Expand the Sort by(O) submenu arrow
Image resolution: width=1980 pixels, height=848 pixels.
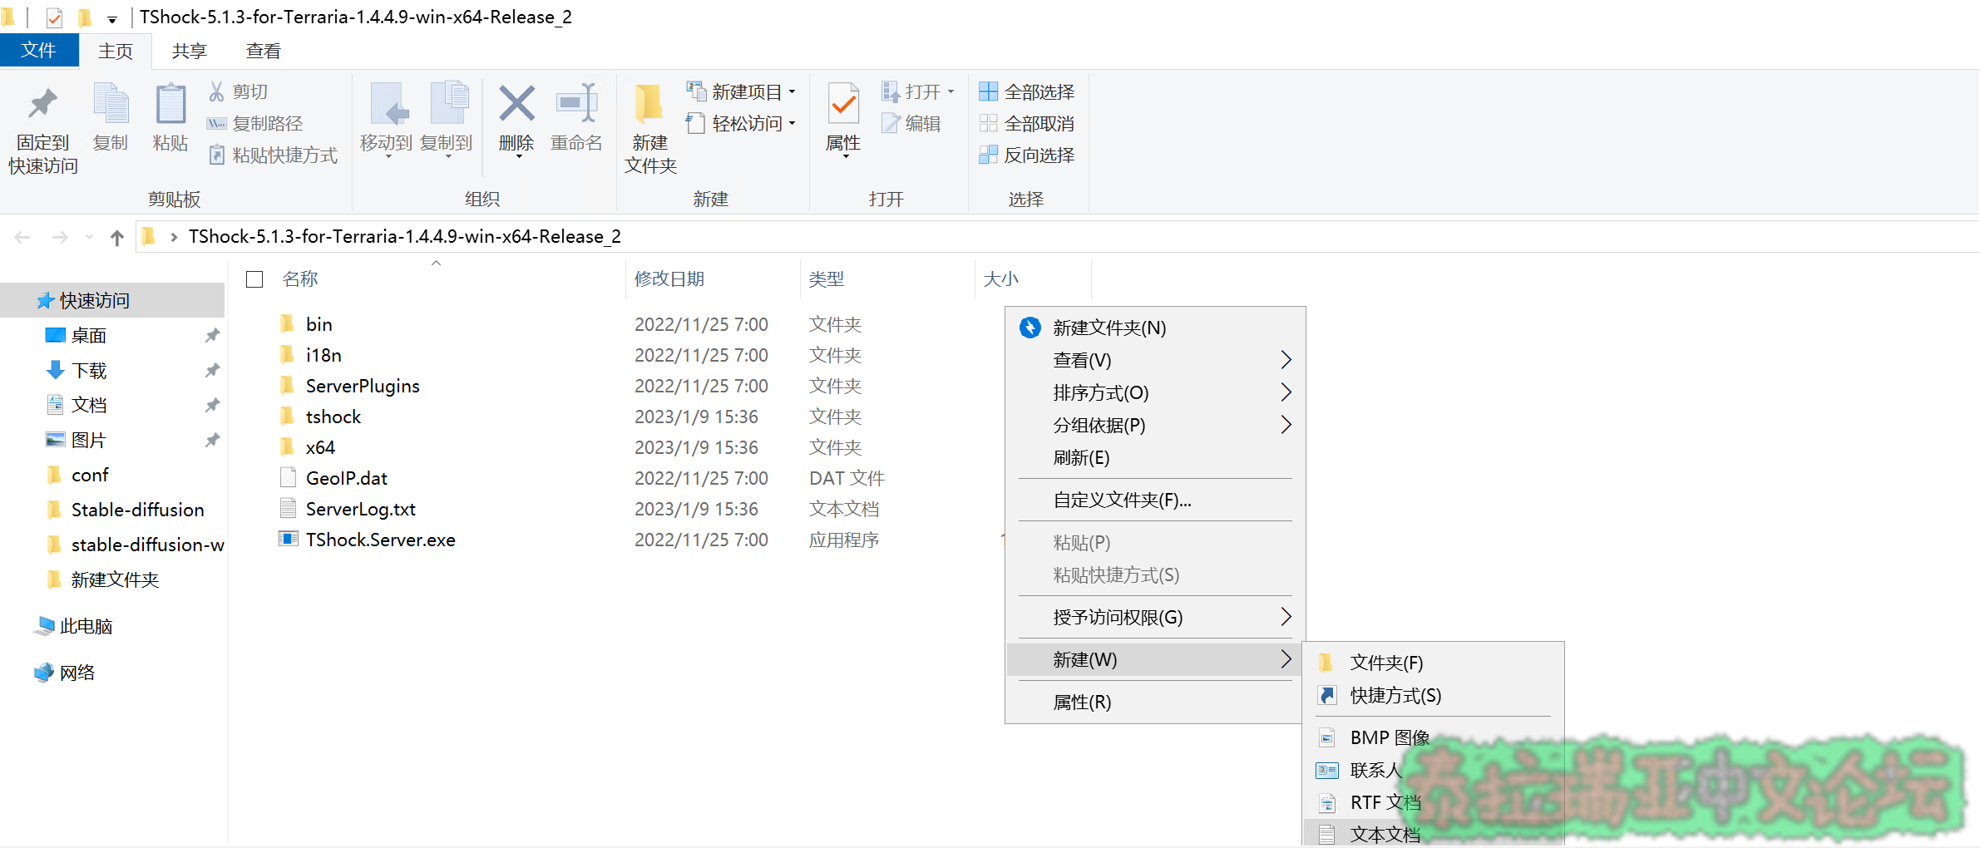click(1286, 392)
